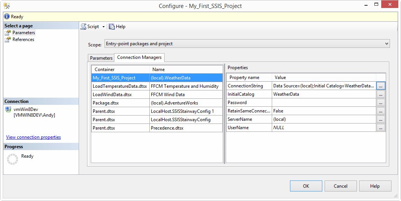Select the LoadWindData.dtsx container row
This screenshot has width=401, height=201.
tap(120, 94)
